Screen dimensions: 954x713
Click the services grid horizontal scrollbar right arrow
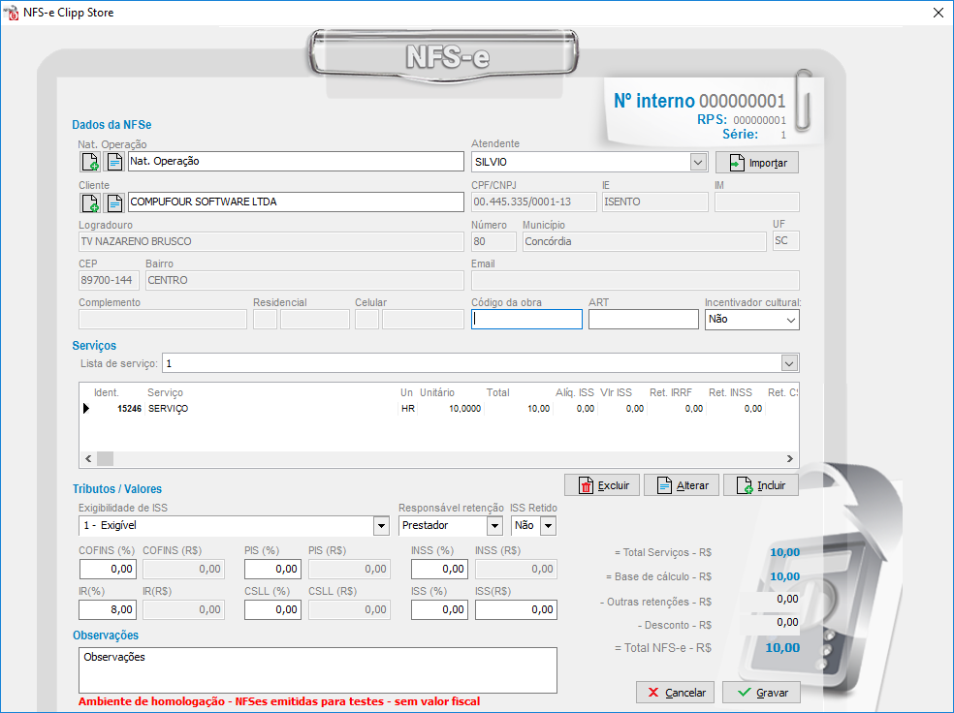pyautogui.click(x=790, y=459)
